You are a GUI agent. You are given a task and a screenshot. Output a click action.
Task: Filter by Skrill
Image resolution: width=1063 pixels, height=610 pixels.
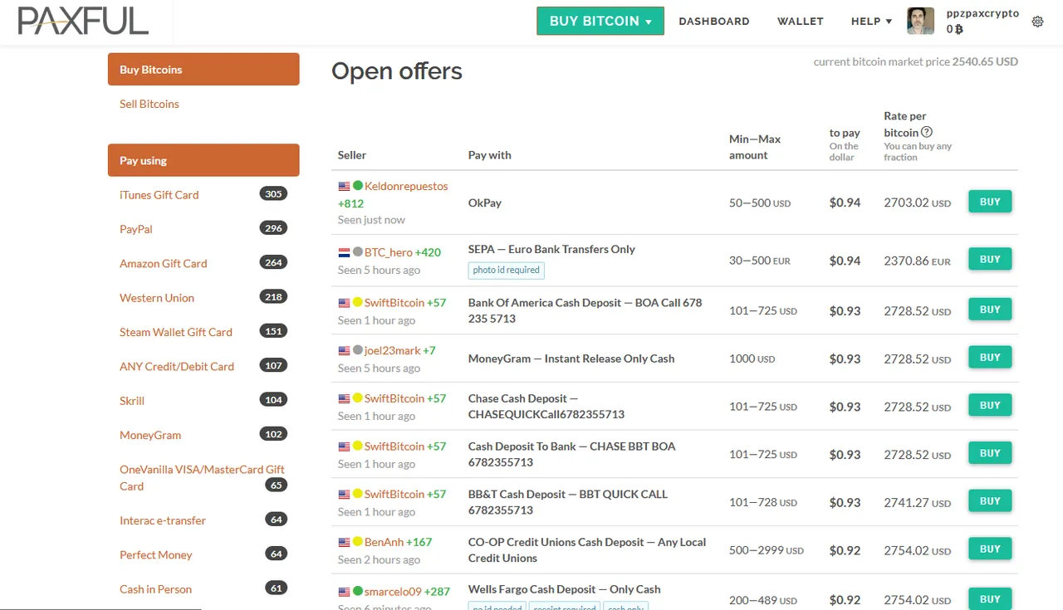point(132,401)
